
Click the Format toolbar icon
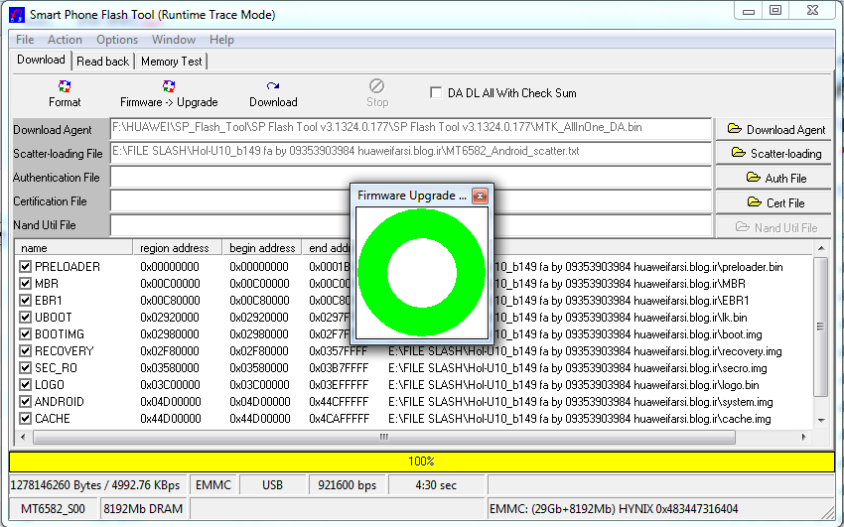[x=65, y=86]
